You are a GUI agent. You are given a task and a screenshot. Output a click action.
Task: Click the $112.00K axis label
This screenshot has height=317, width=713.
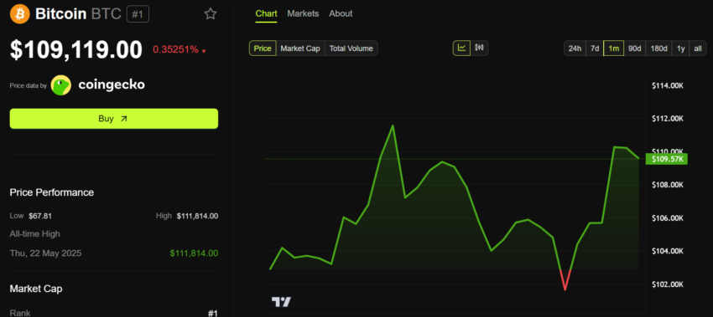(x=667, y=119)
